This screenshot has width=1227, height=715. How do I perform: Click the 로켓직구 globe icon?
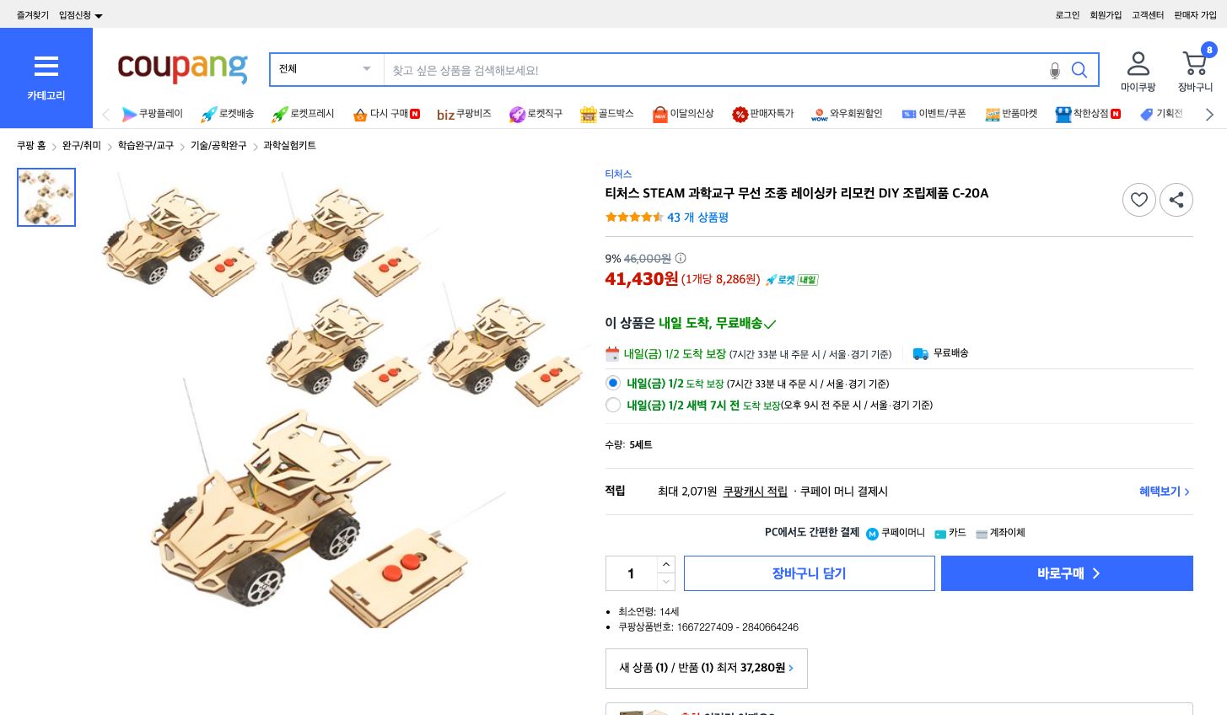tap(518, 114)
